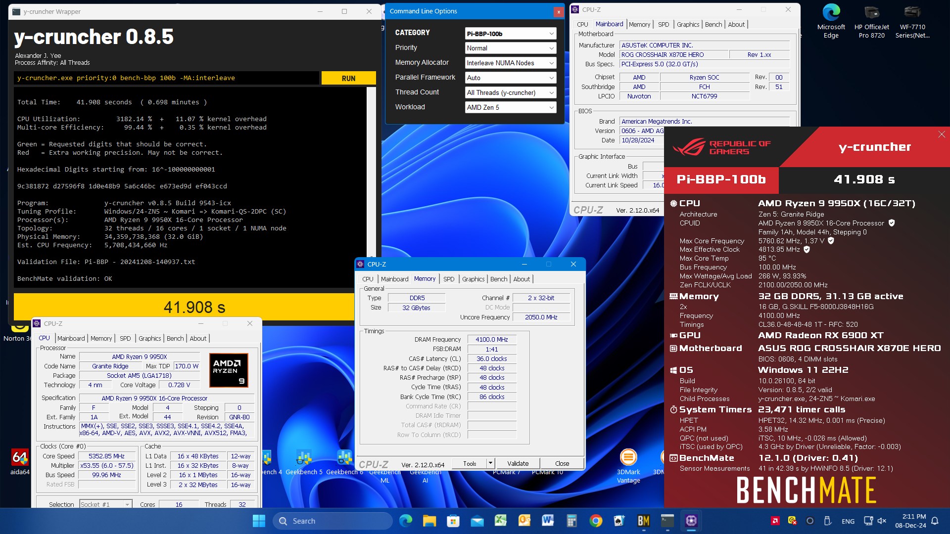
Task: Open BenchMate (BM) from the taskbar
Action: click(x=643, y=521)
